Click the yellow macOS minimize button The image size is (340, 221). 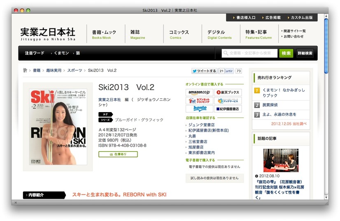point(22,10)
